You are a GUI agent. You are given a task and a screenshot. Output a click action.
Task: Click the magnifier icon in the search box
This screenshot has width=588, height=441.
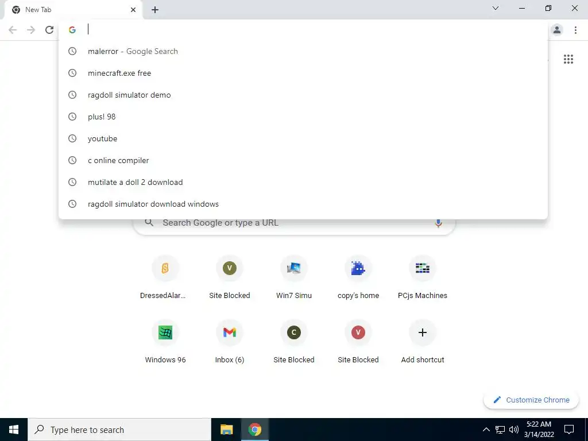[x=149, y=223]
